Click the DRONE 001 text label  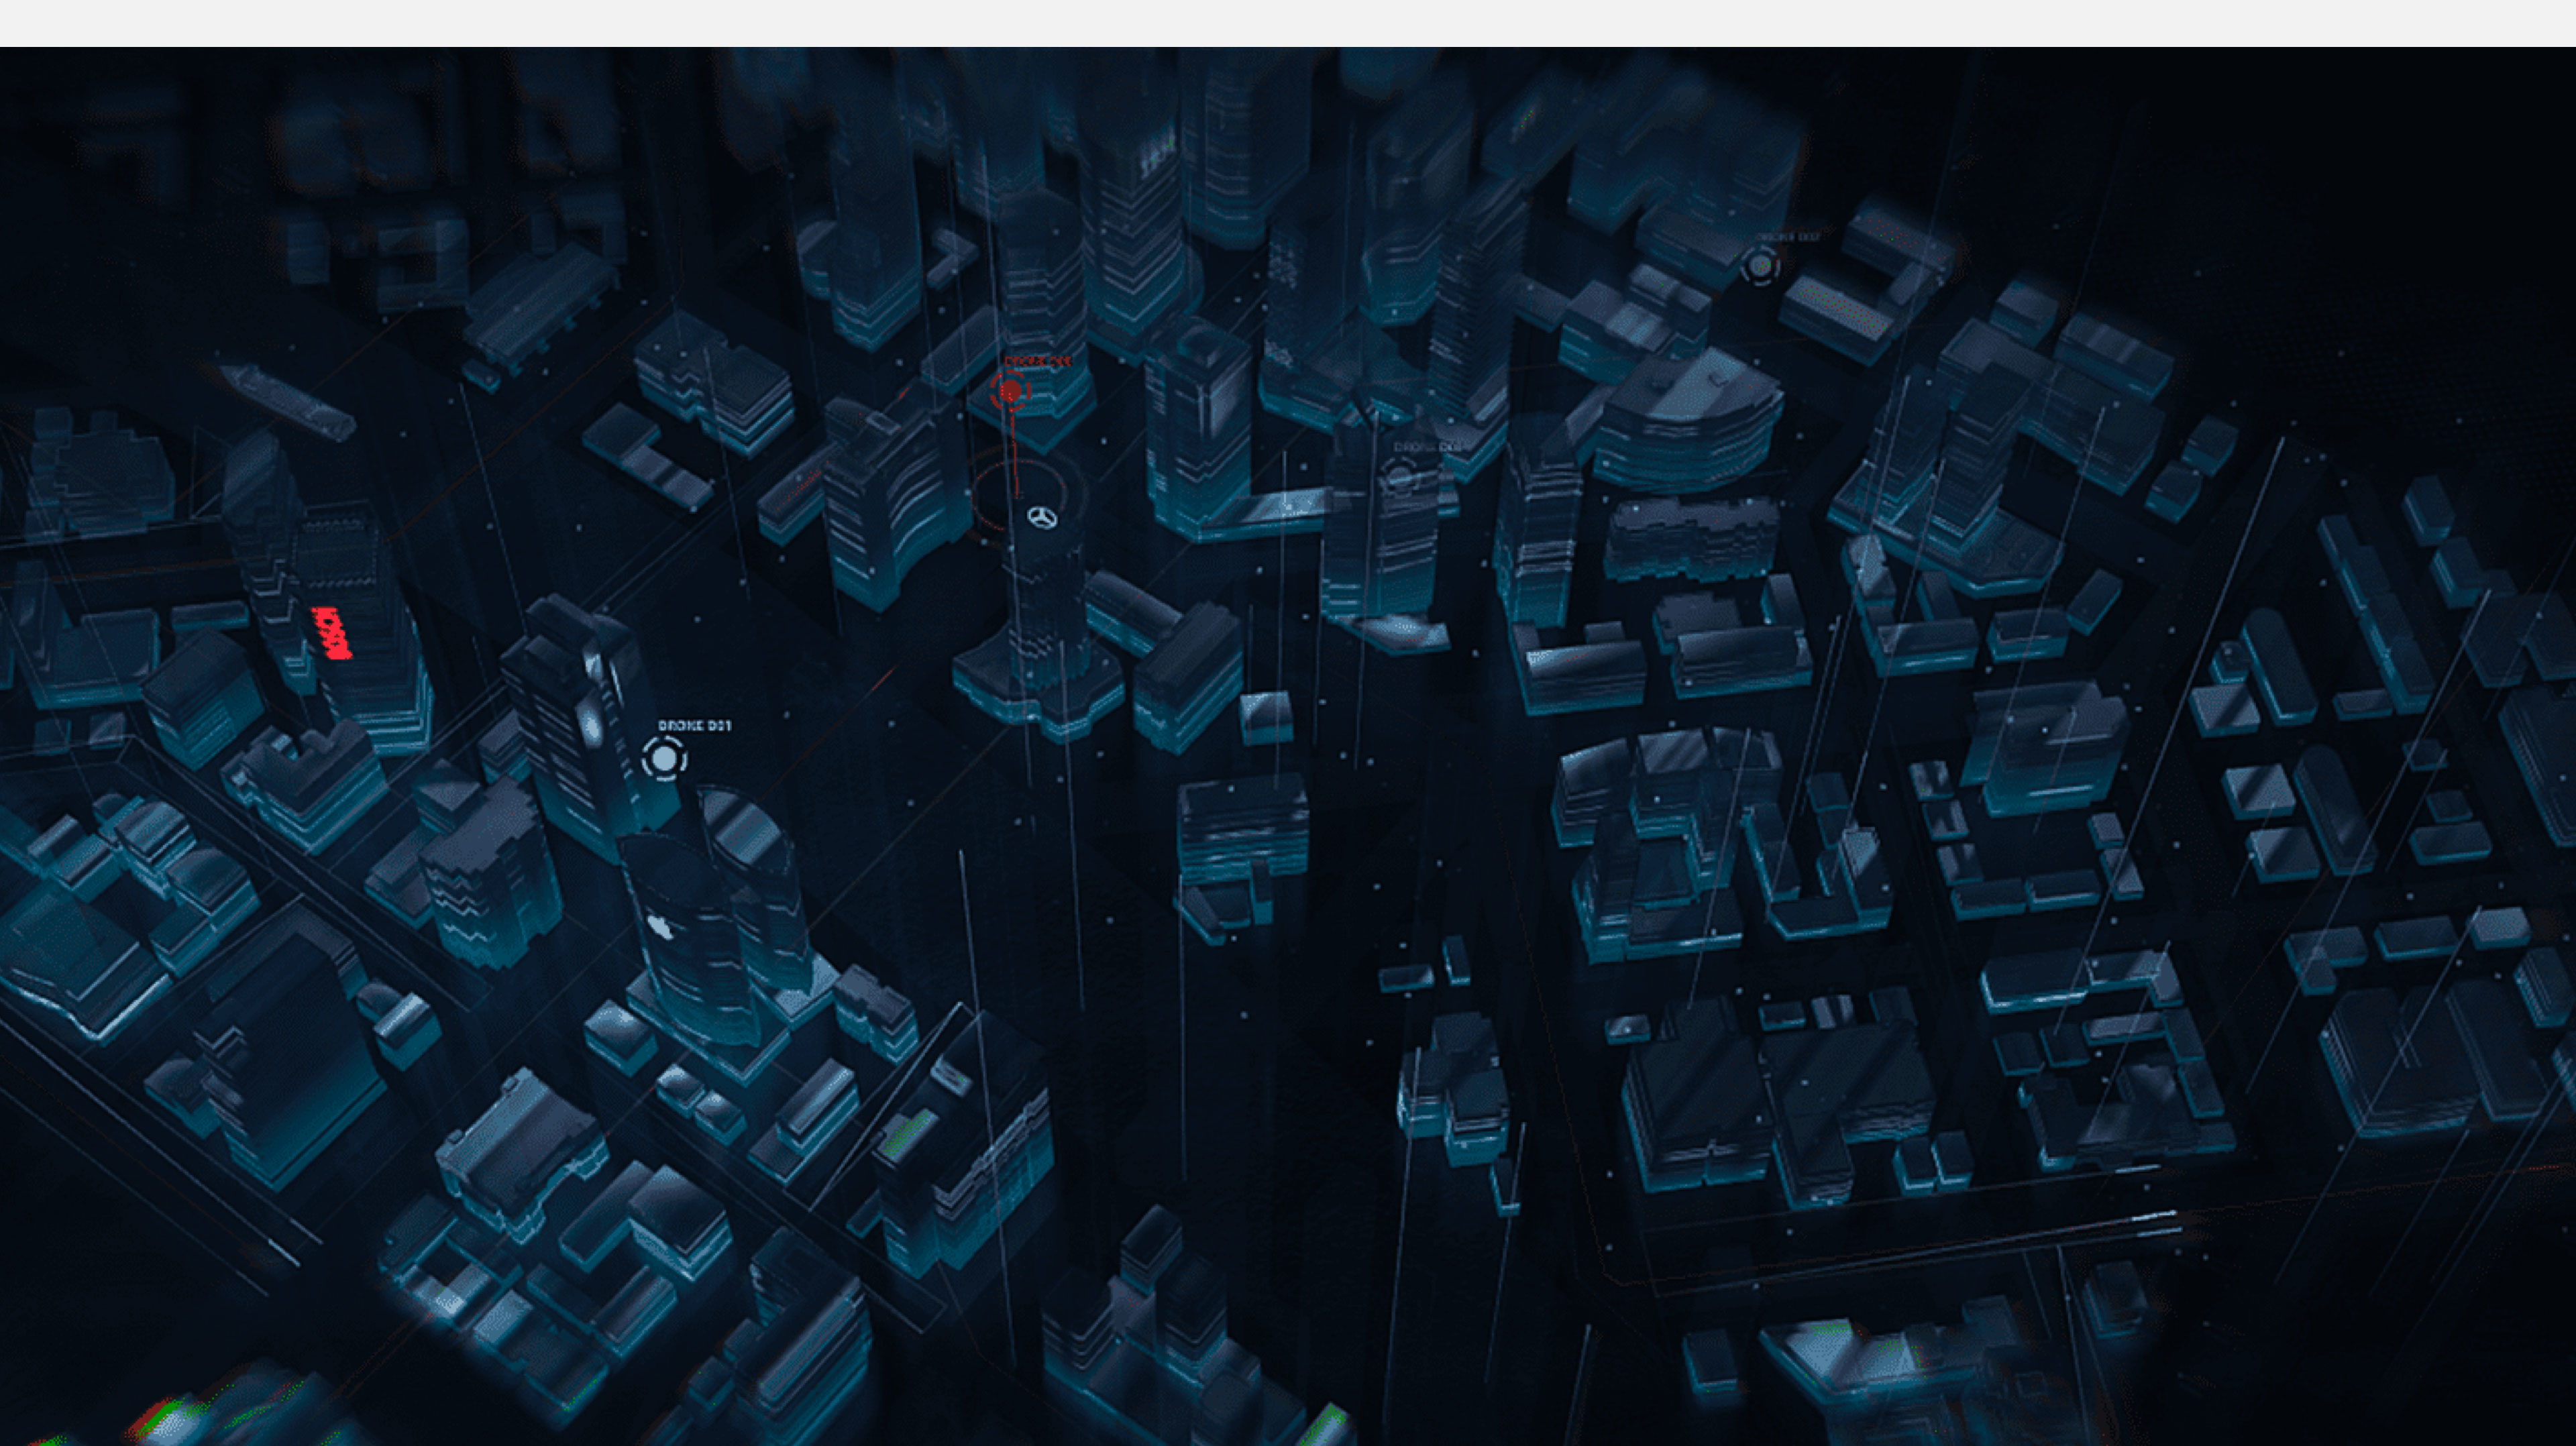(x=694, y=725)
